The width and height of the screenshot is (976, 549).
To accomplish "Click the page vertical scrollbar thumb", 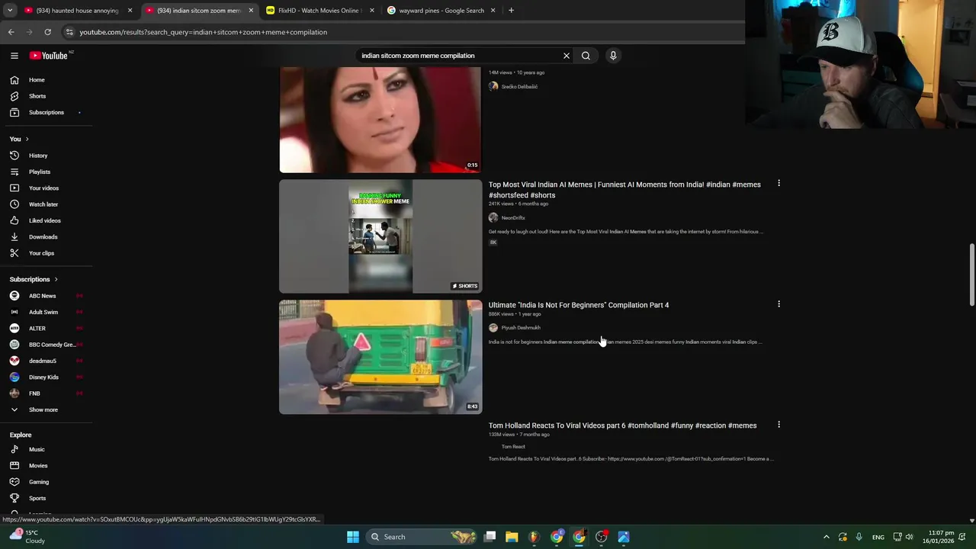I will [x=971, y=274].
